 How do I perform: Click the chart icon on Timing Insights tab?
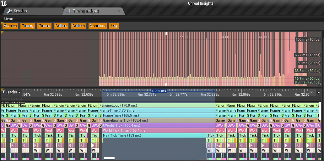(69, 11)
